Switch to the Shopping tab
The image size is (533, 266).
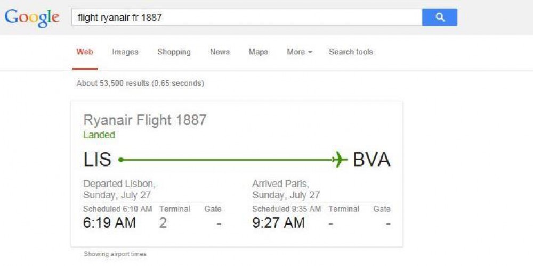tap(174, 52)
